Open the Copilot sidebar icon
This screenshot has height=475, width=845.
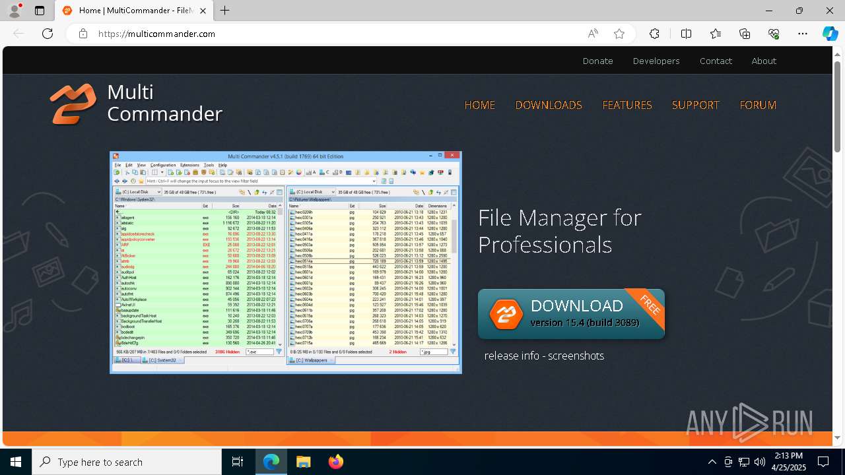click(x=830, y=34)
